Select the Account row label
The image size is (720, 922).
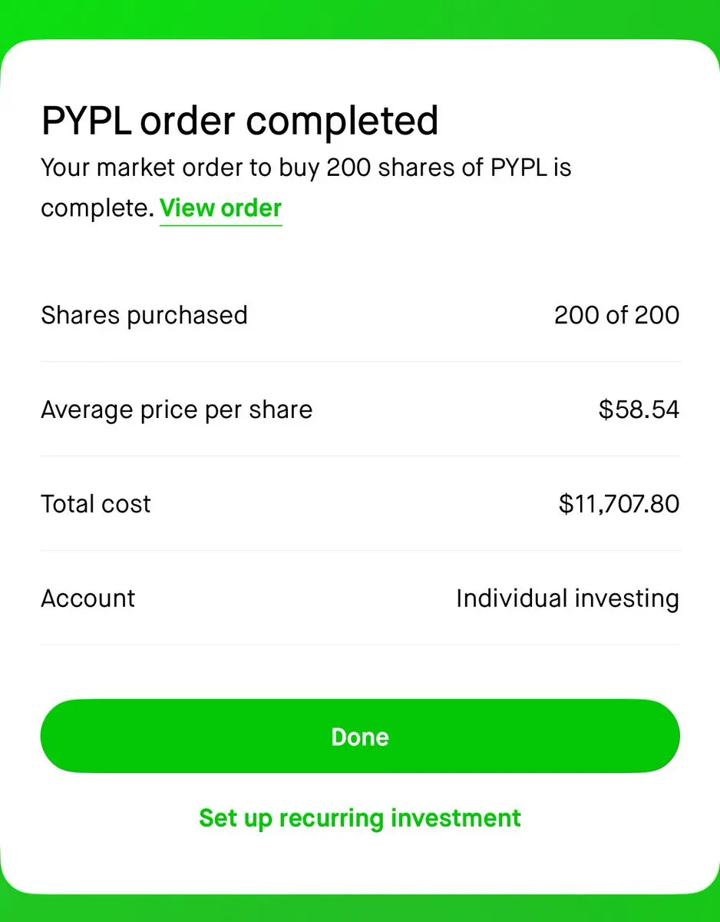point(88,599)
